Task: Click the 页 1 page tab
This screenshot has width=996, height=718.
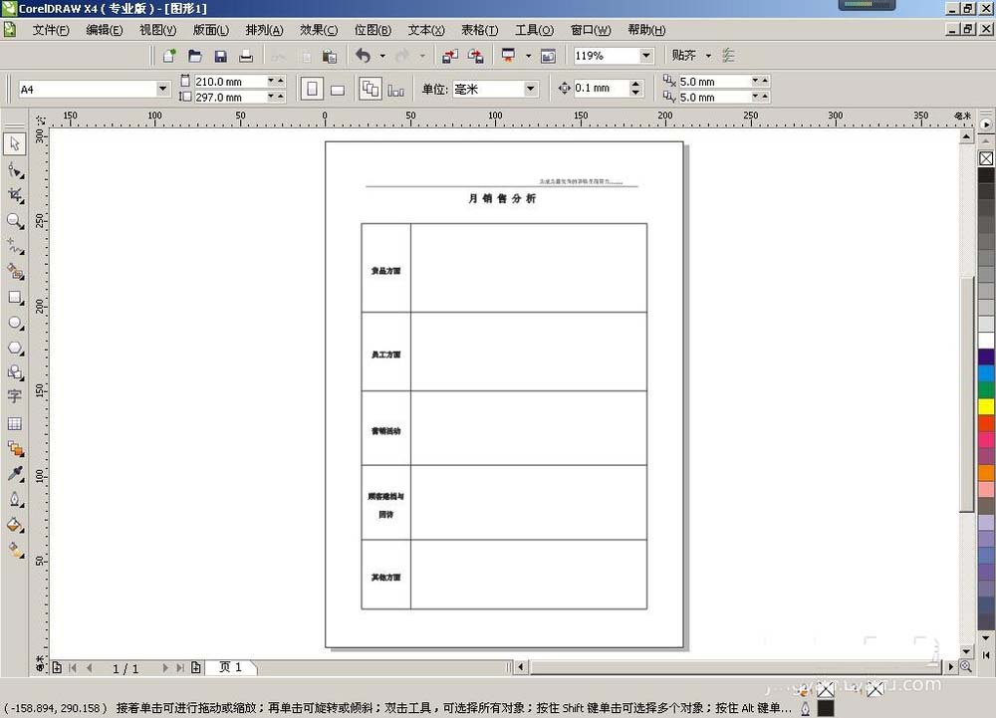Action: point(231,667)
